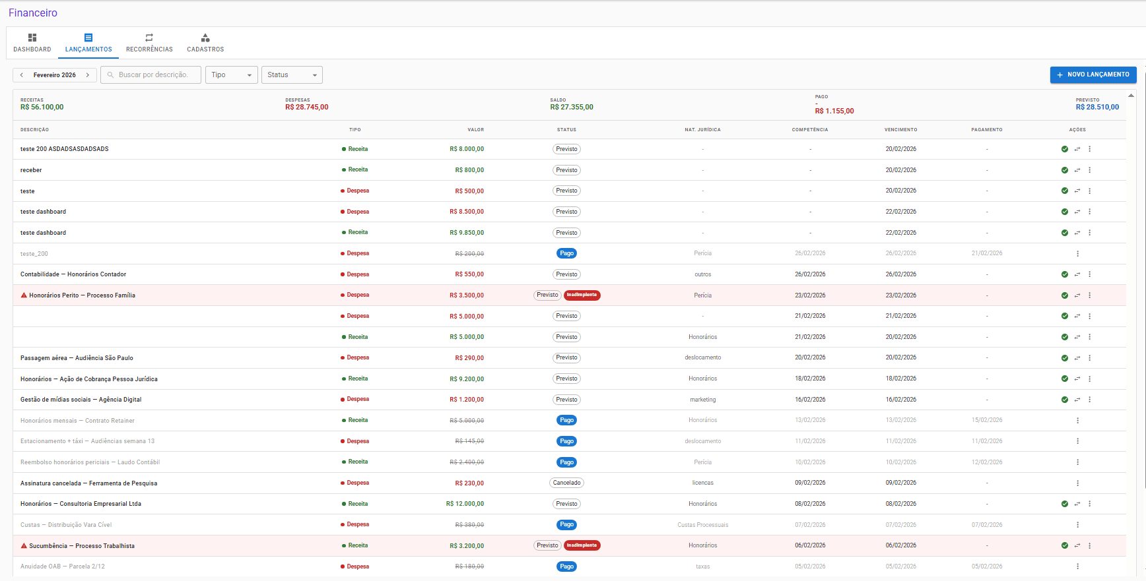Open three-dot menu for 'Reembolso honorários periciais' row
The height and width of the screenshot is (581, 1146).
coord(1078,462)
